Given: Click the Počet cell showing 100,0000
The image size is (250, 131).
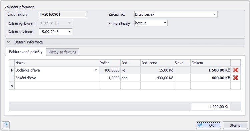Looking at the screenshot, I should click(110, 70).
